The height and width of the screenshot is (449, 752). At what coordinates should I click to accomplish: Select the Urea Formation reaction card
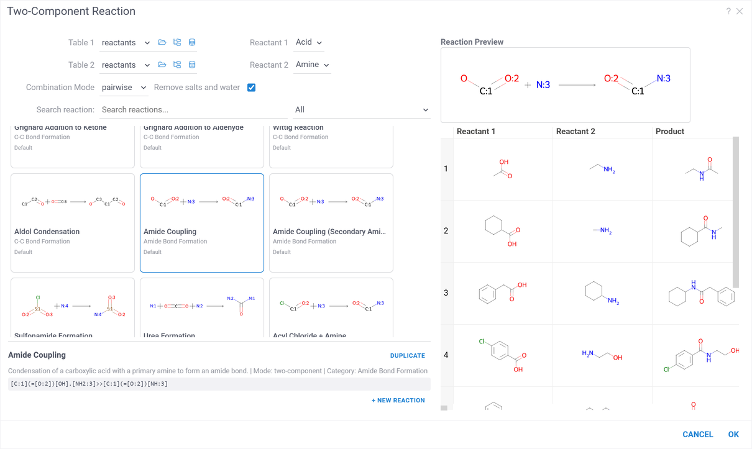point(202,307)
